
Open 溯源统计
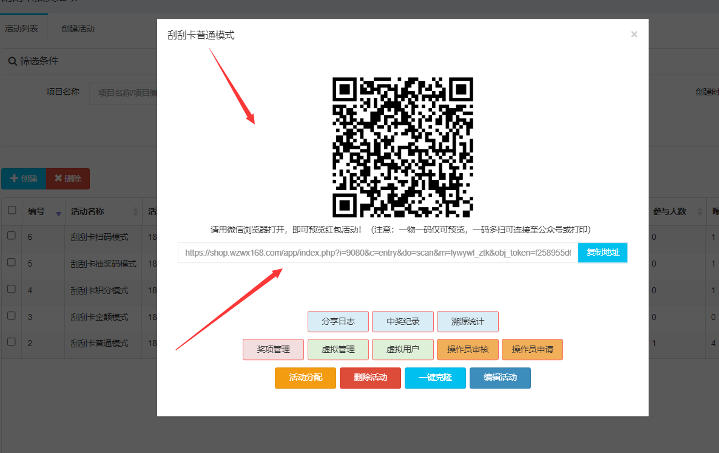[468, 322]
